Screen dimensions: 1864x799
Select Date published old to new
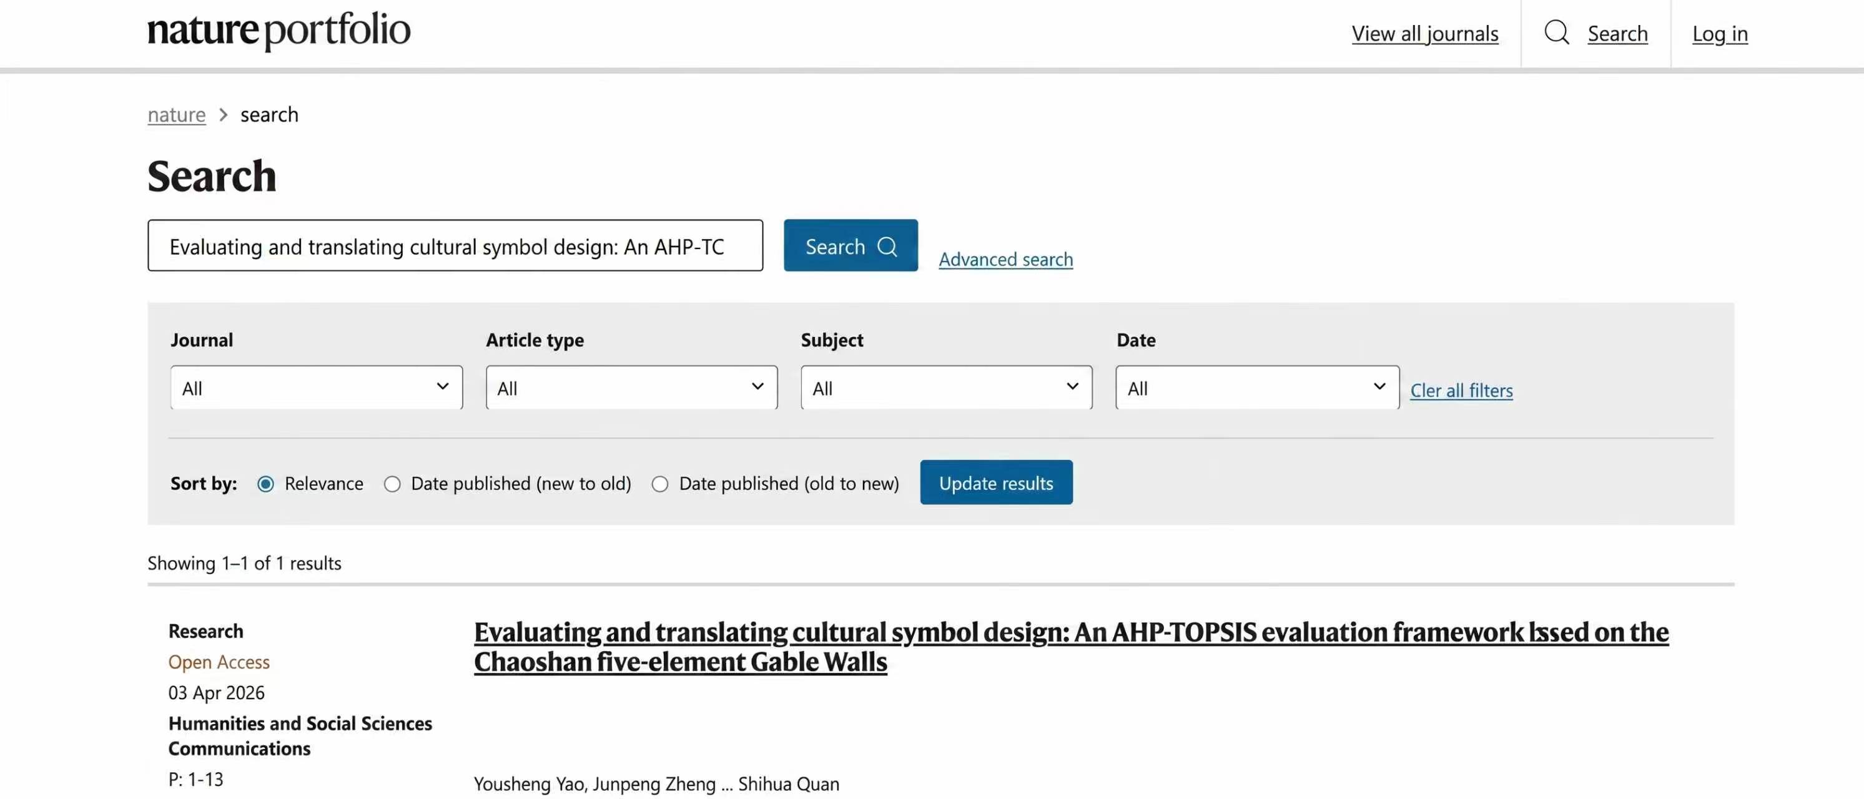pyautogui.click(x=660, y=484)
